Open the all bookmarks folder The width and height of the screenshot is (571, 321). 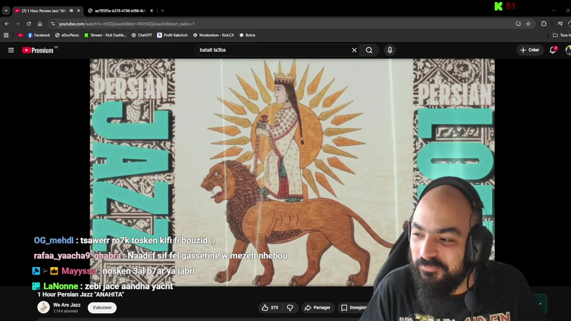[561, 35]
